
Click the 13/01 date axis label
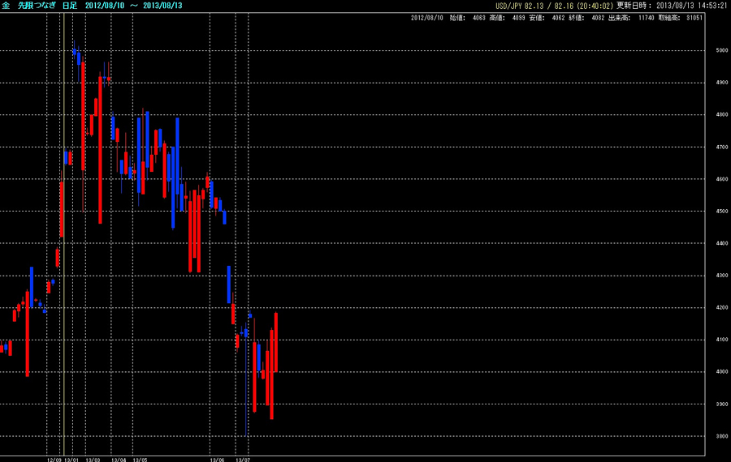click(71, 460)
